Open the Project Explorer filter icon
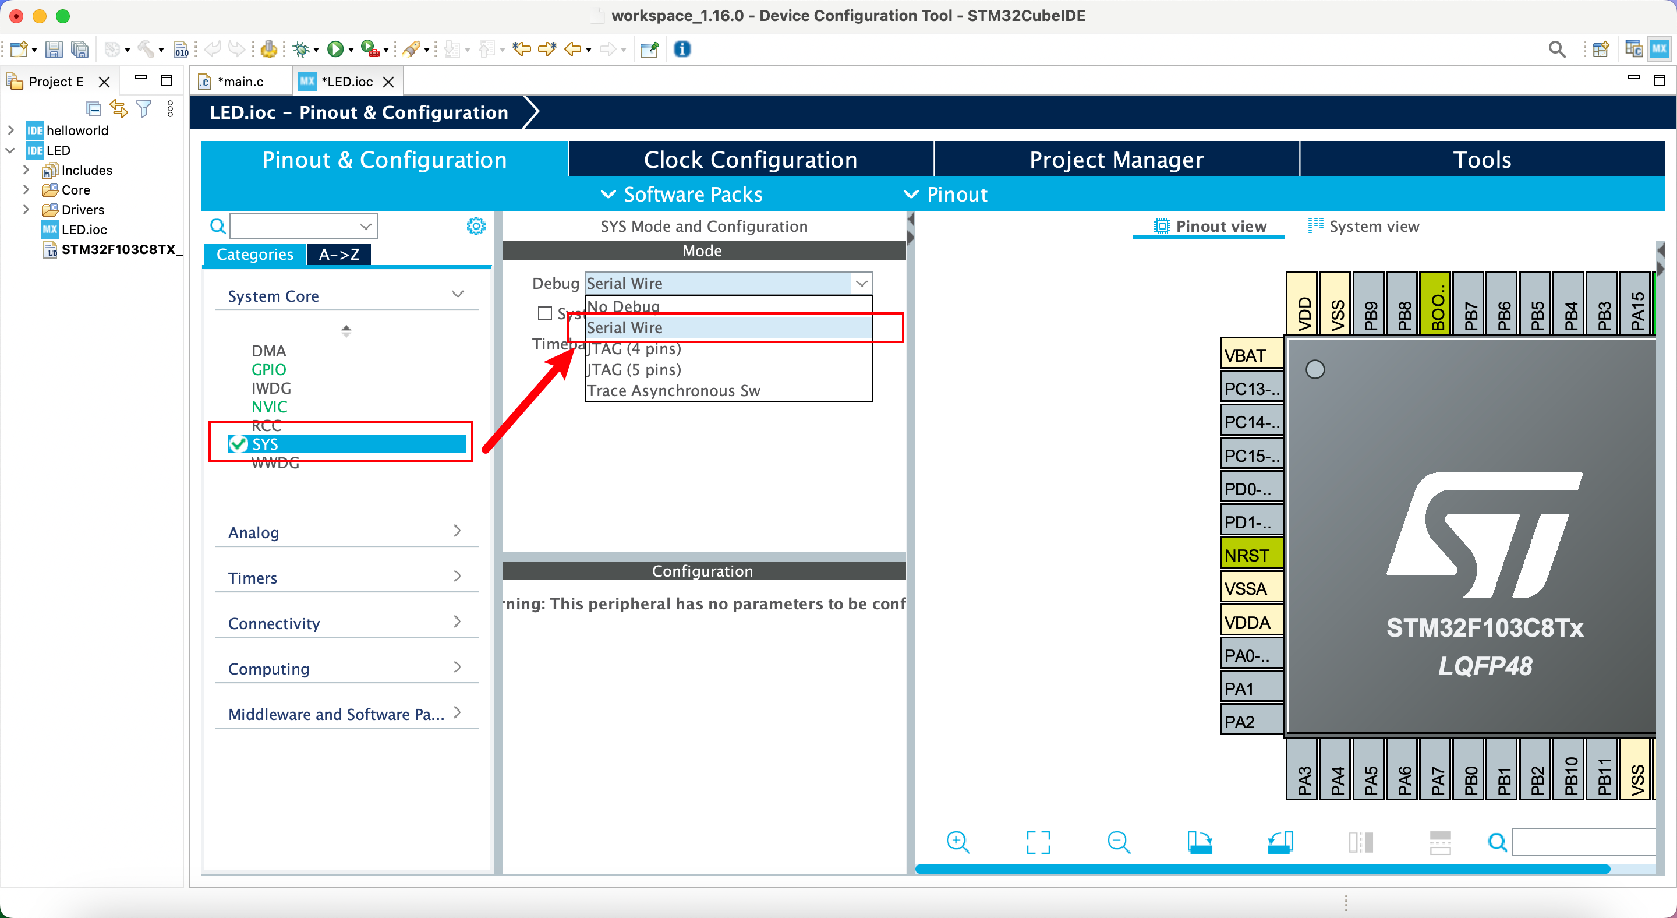 [144, 108]
